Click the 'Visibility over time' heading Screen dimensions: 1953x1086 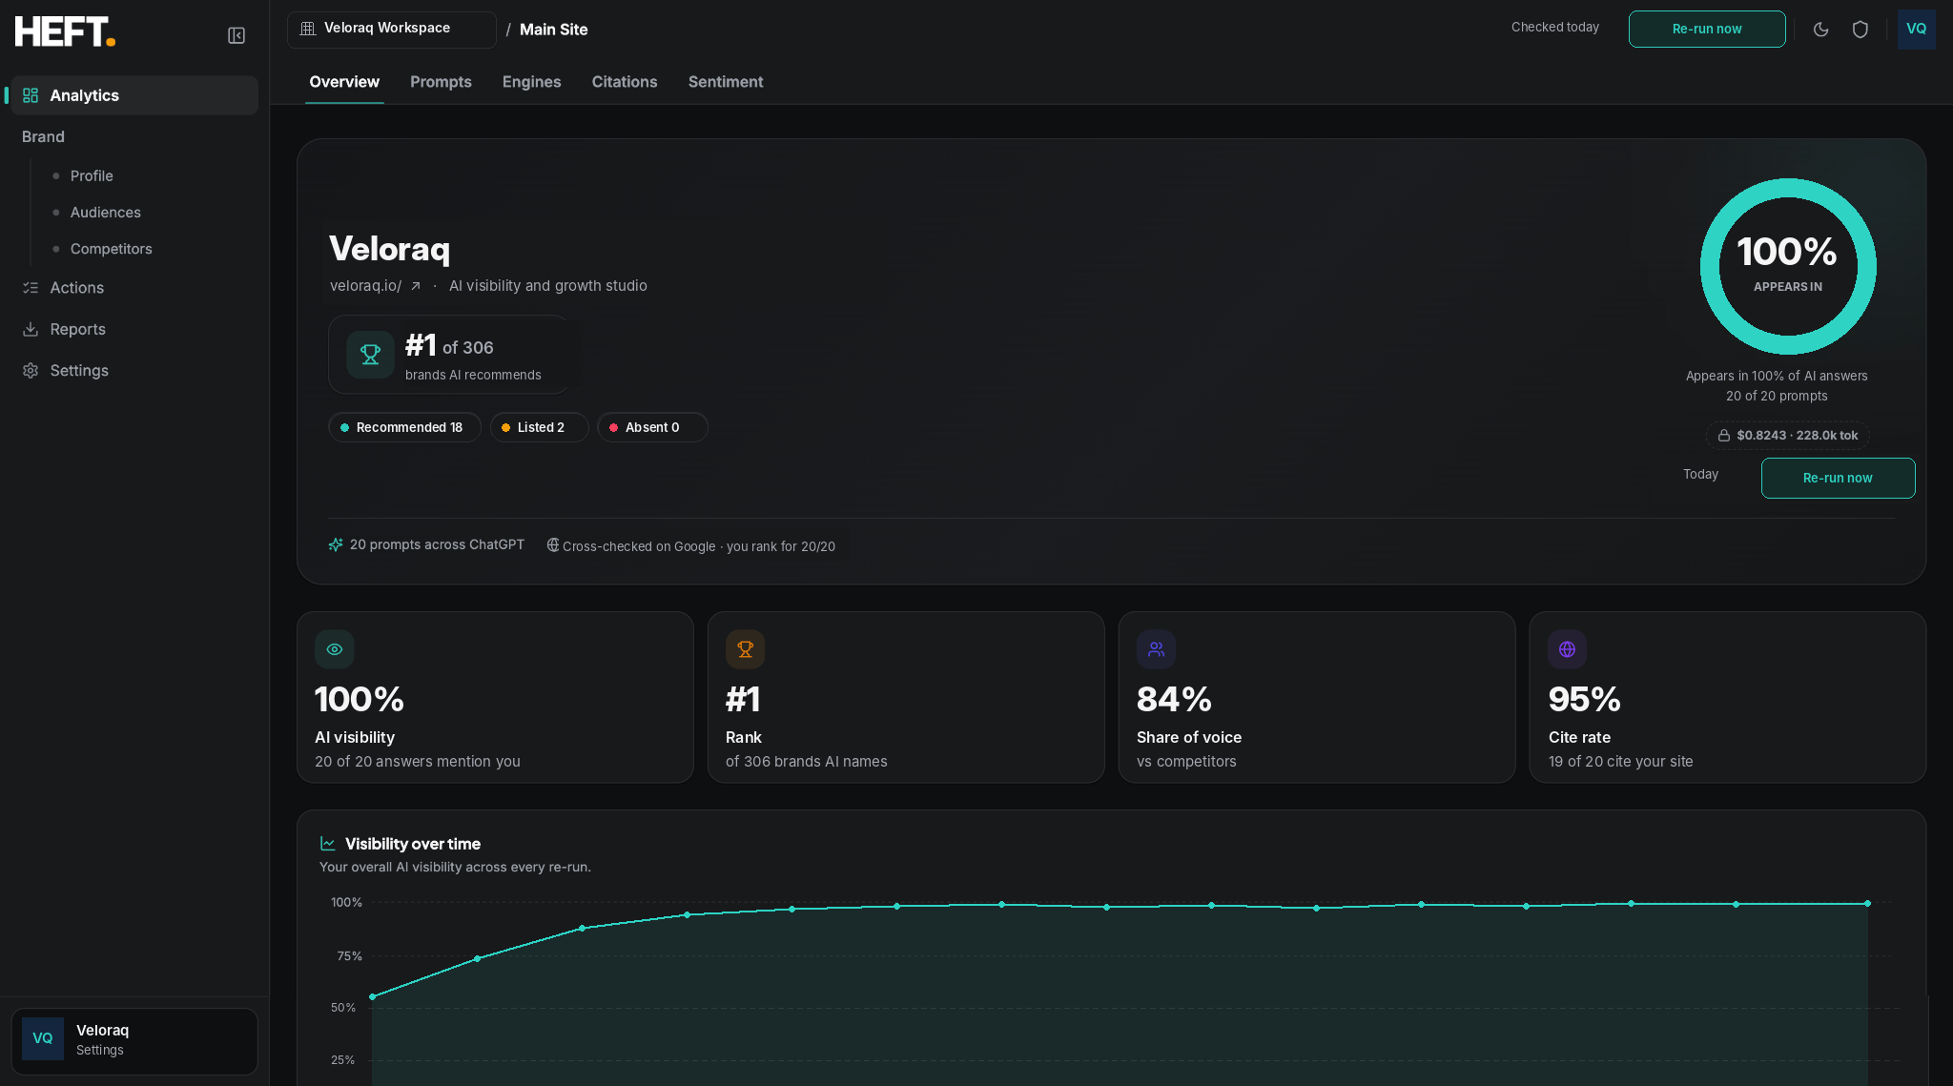tap(413, 844)
